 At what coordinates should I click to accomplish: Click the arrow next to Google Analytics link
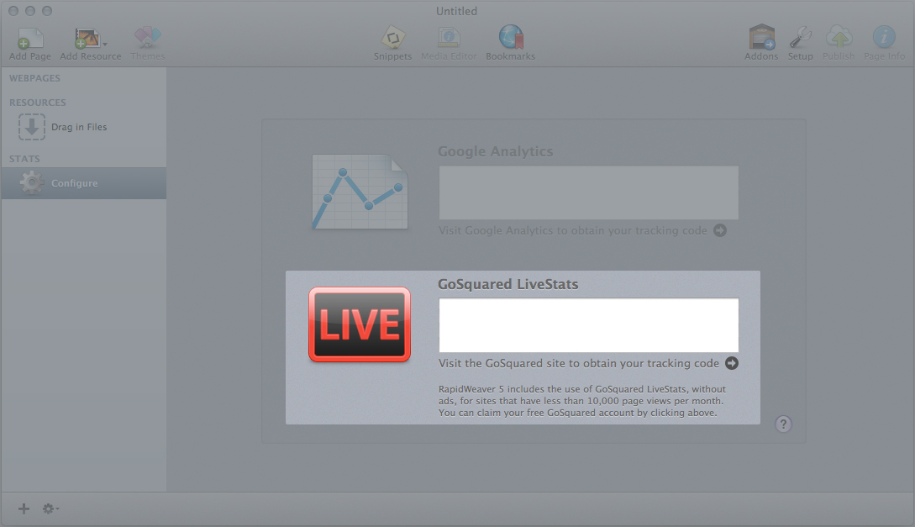pyautogui.click(x=720, y=230)
